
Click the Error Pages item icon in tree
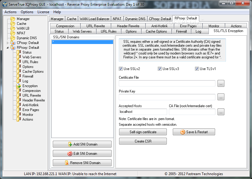(x=19, y=110)
